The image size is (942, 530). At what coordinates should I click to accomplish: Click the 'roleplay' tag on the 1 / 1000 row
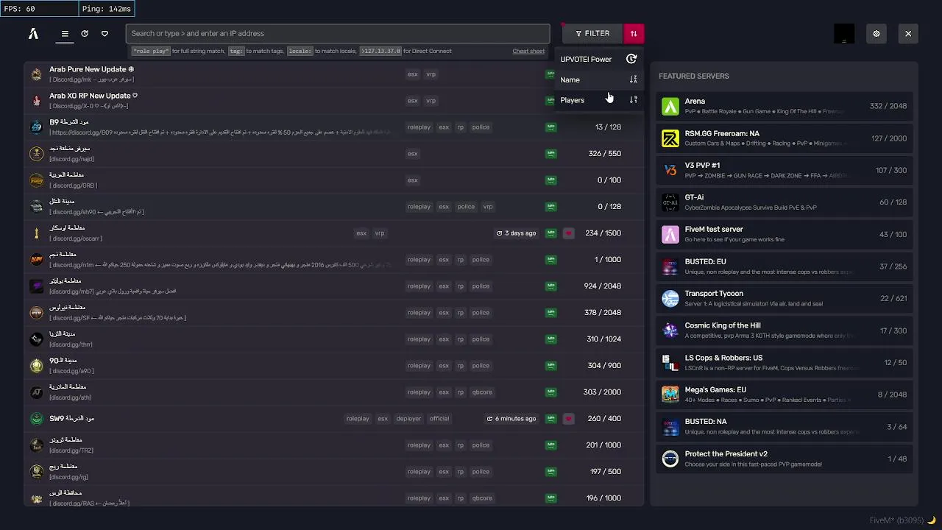point(419,260)
